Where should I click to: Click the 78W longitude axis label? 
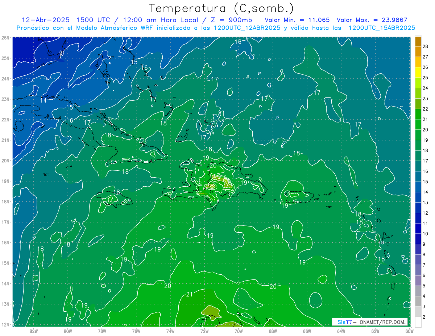point(102,331)
